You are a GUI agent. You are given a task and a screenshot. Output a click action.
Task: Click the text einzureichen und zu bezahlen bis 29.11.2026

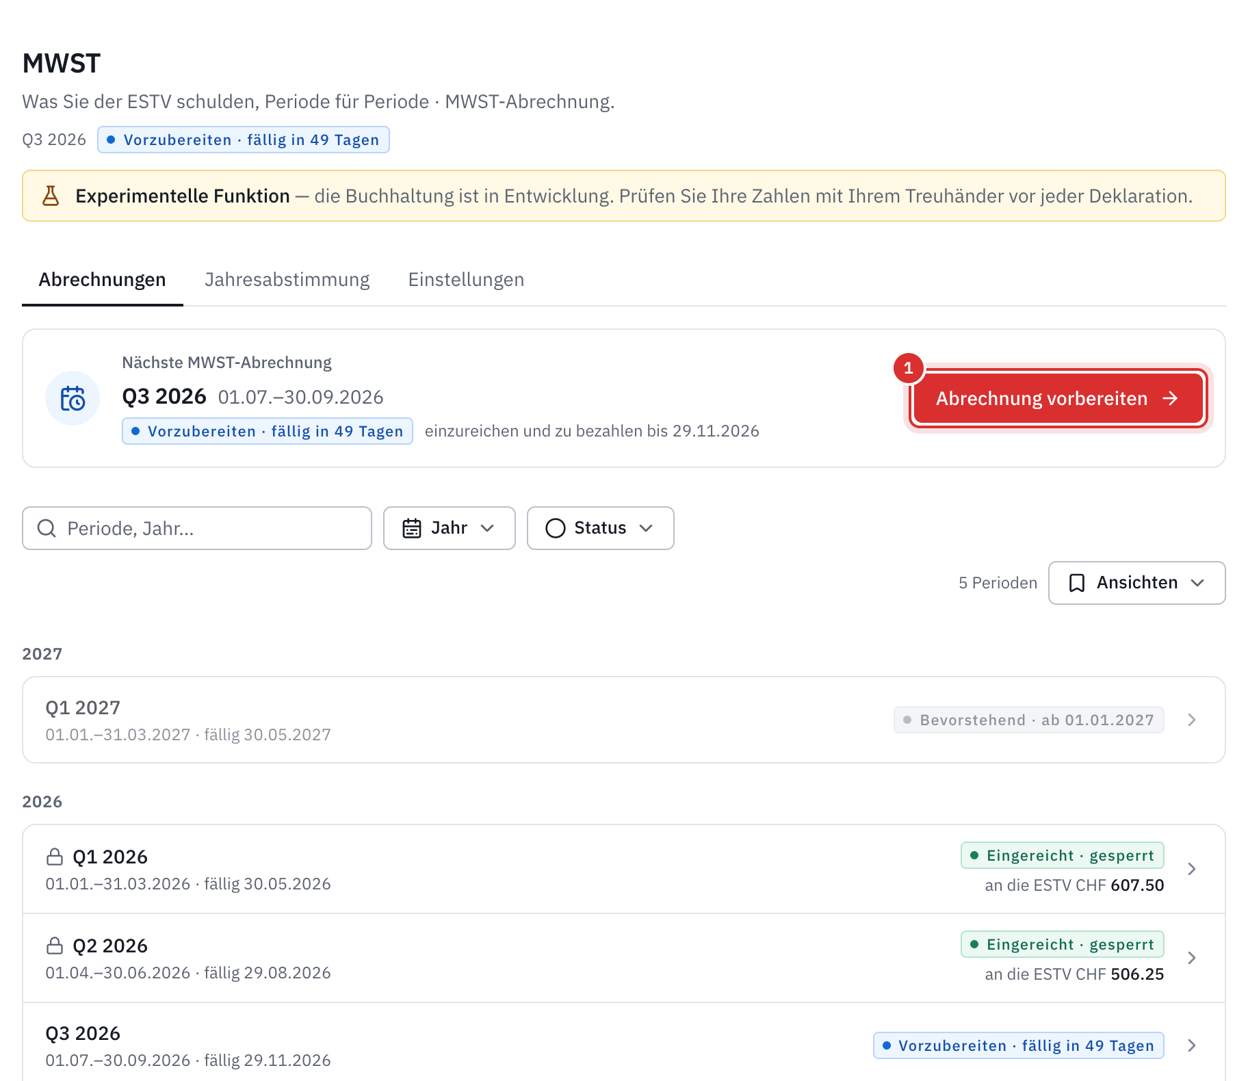coord(592,431)
